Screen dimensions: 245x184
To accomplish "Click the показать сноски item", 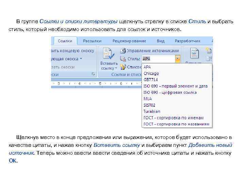I will click(63, 67).
